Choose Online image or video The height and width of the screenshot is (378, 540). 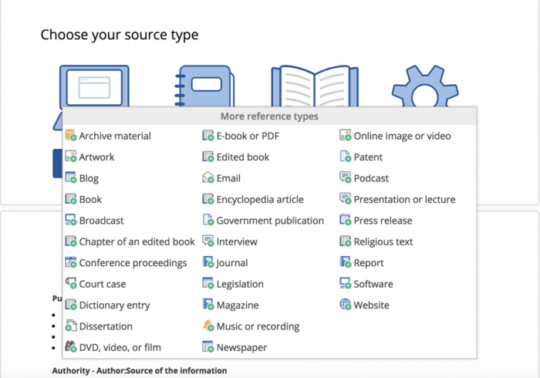(x=402, y=136)
